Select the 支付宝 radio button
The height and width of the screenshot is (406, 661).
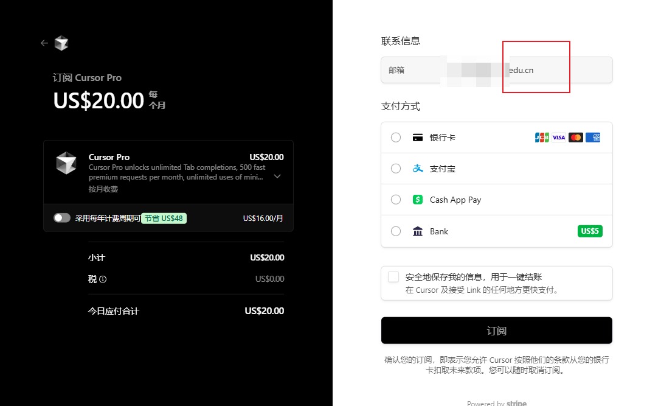click(396, 169)
